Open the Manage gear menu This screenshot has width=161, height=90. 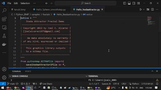[x=4, y=77]
